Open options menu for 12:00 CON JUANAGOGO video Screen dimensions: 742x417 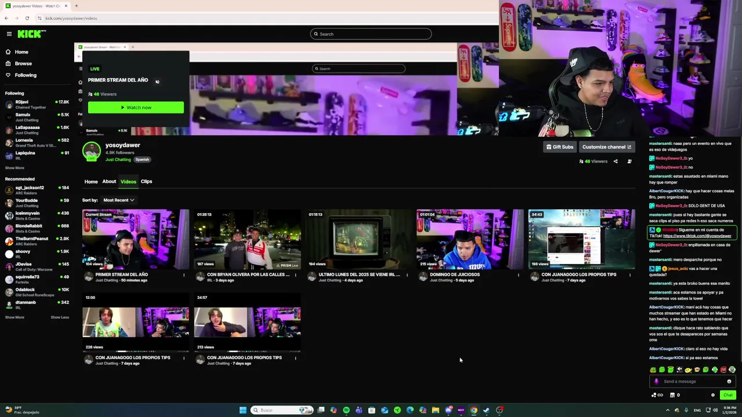(x=184, y=358)
